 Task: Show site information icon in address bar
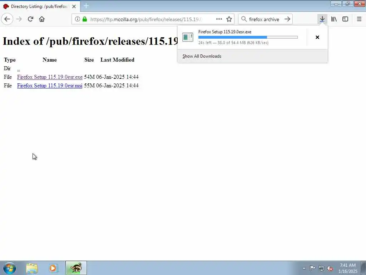(78, 19)
